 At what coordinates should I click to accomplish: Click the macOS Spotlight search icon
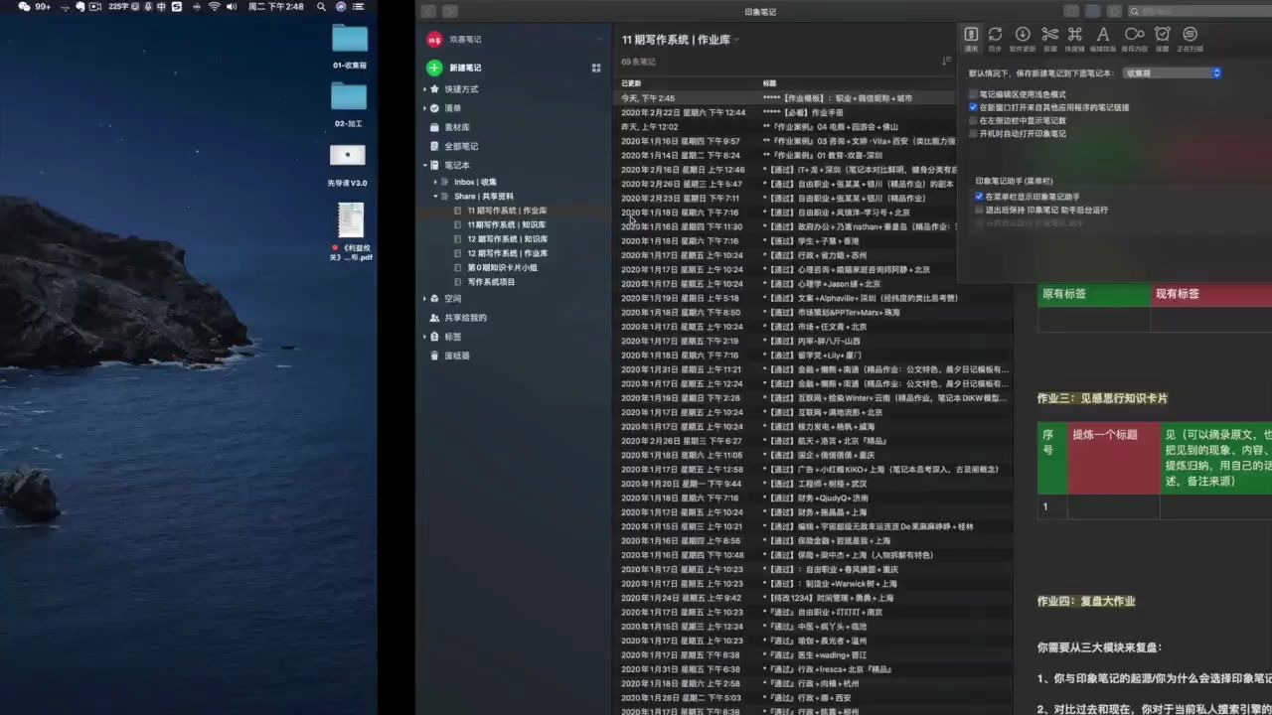click(x=320, y=6)
